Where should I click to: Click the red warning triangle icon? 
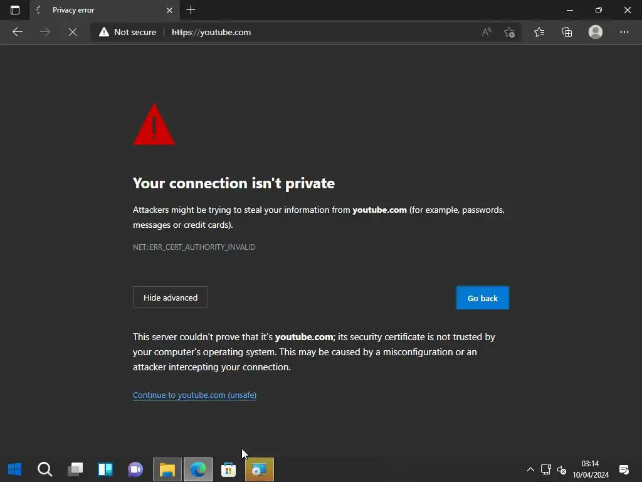154,125
